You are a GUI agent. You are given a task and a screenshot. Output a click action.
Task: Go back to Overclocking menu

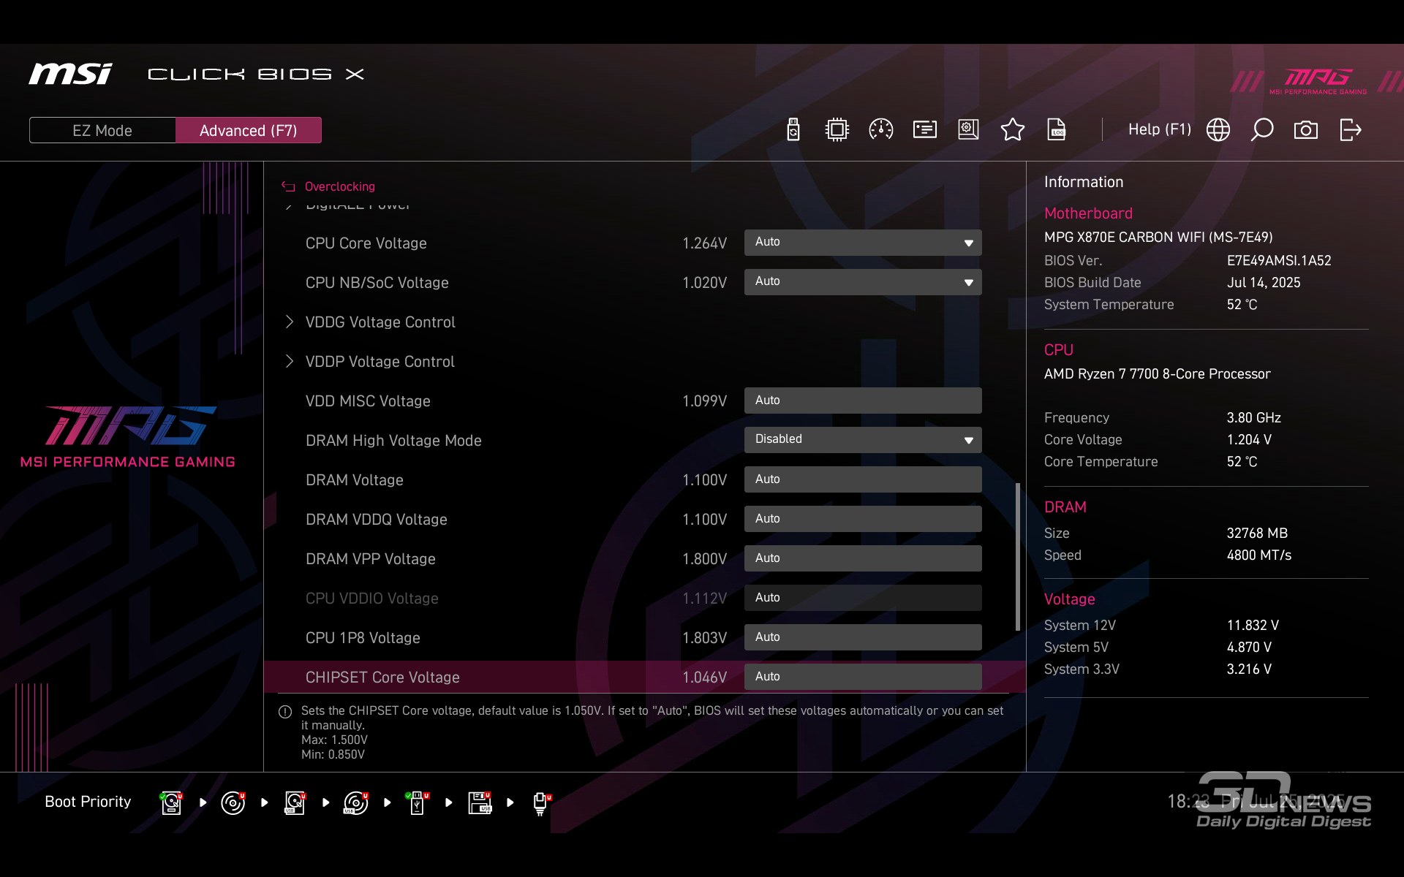(x=339, y=186)
